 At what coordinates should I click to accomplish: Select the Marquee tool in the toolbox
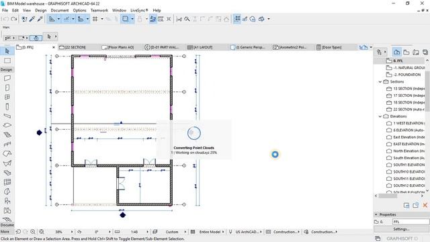point(7,61)
